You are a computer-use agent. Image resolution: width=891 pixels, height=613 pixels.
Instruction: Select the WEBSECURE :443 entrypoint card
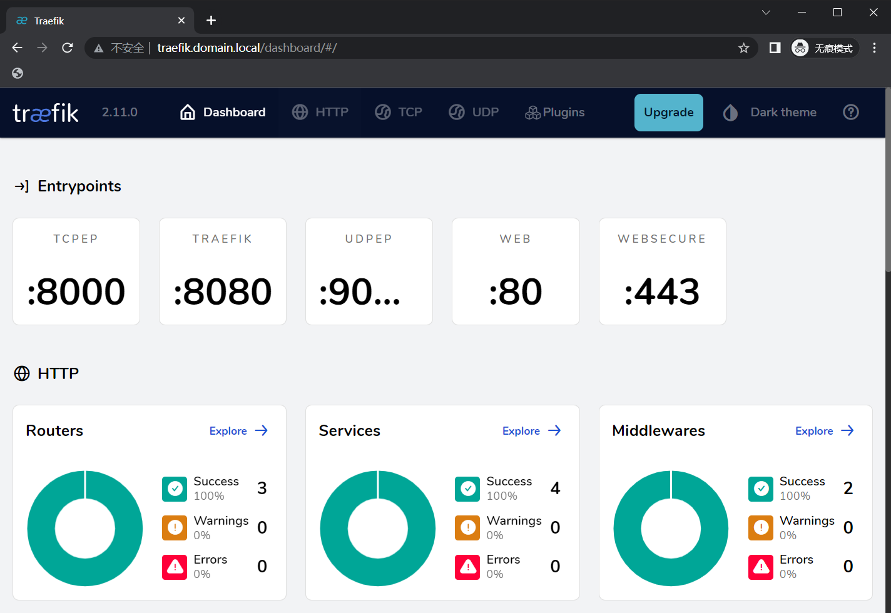pos(663,271)
